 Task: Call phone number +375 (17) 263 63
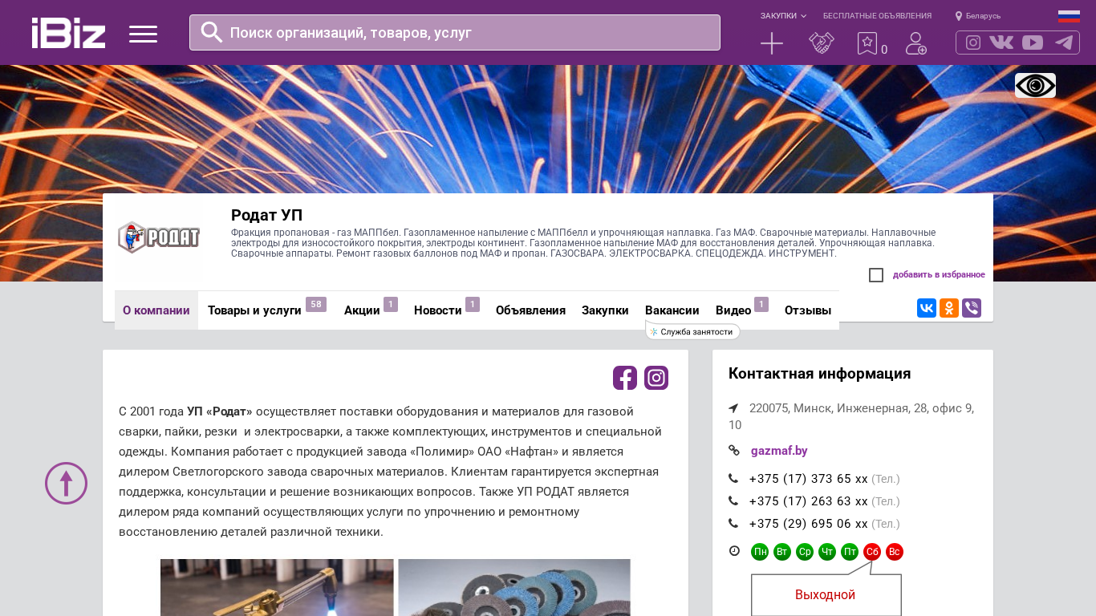pos(809,501)
